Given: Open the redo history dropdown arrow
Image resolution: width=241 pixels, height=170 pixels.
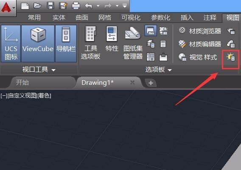Looking at the screenshot, I should point(117,6).
